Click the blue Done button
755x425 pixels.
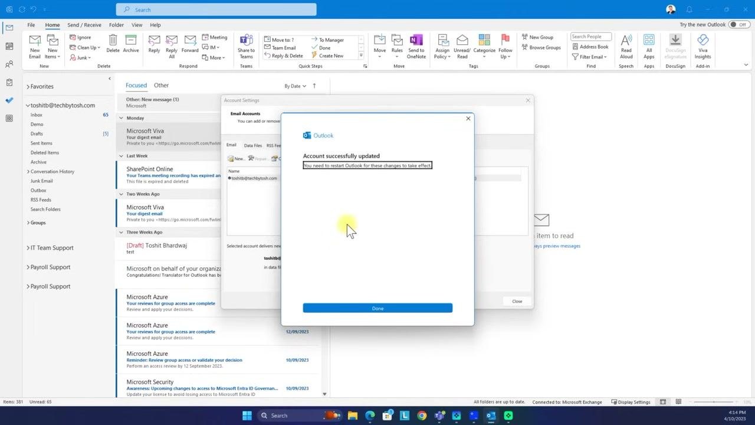click(377, 308)
